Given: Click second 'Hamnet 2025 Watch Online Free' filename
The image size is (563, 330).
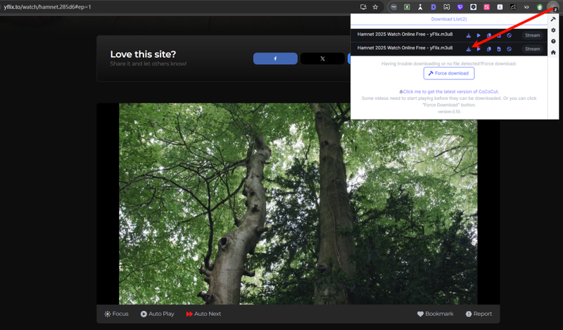Looking at the screenshot, I should 405,48.
